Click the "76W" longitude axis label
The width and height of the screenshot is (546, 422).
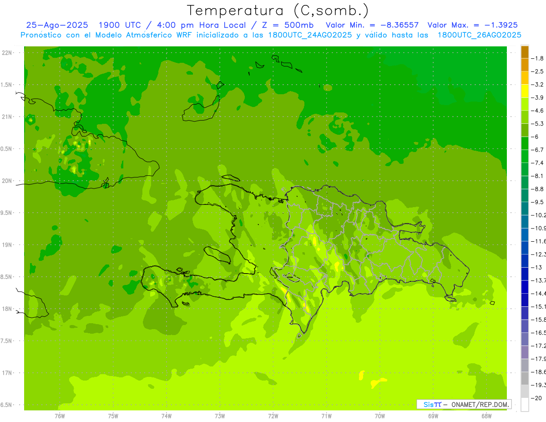[x=60, y=416]
